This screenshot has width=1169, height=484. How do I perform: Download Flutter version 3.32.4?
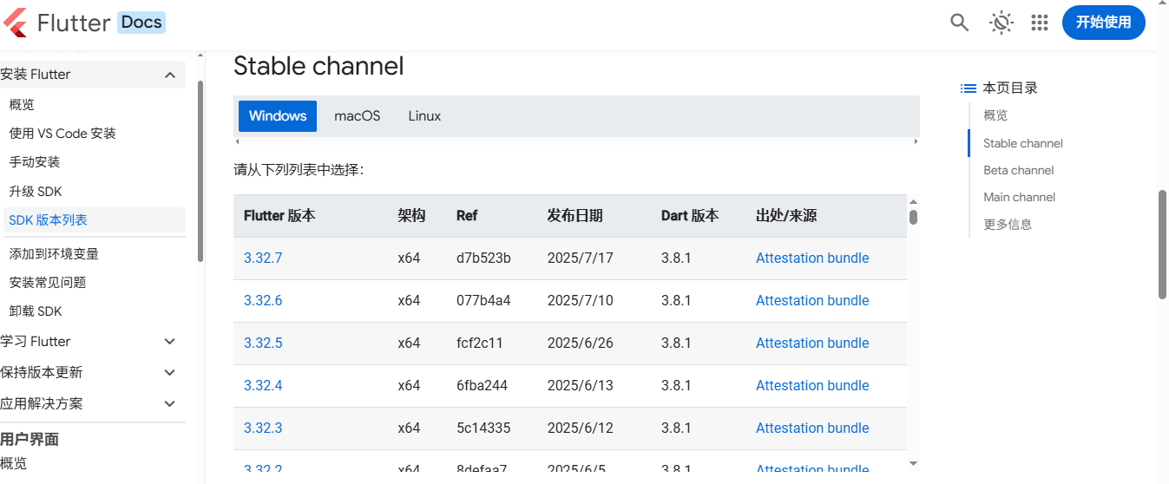[x=263, y=386]
